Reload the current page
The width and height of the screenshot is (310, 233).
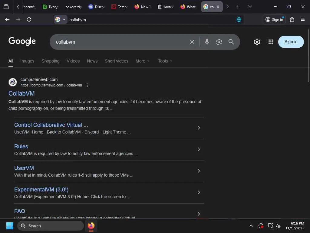click(x=29, y=19)
